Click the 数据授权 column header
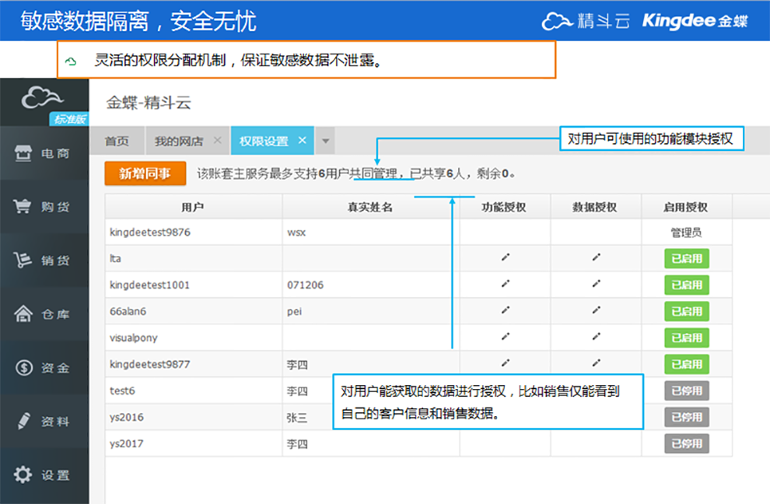This screenshot has height=504, width=770. [595, 207]
